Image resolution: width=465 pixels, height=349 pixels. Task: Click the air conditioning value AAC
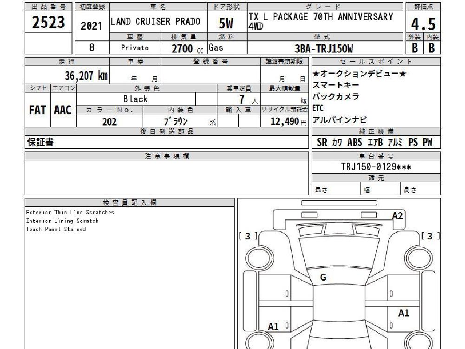coord(63,110)
